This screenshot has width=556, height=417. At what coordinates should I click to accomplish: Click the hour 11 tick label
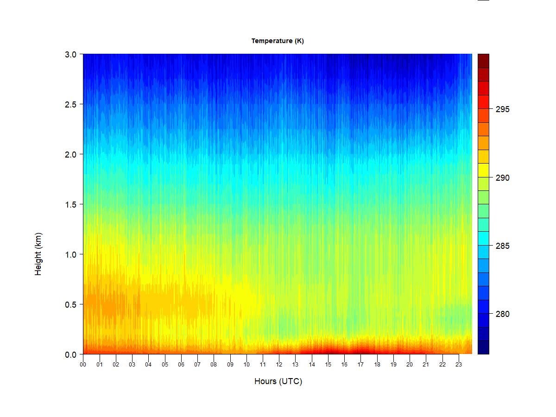coord(263,365)
